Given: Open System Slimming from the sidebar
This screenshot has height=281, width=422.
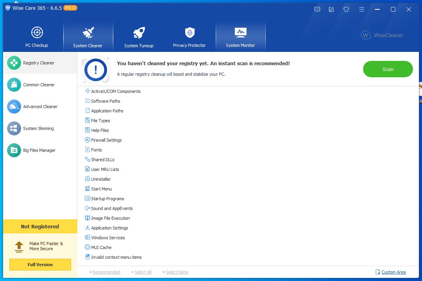Looking at the screenshot, I should click(x=40, y=128).
